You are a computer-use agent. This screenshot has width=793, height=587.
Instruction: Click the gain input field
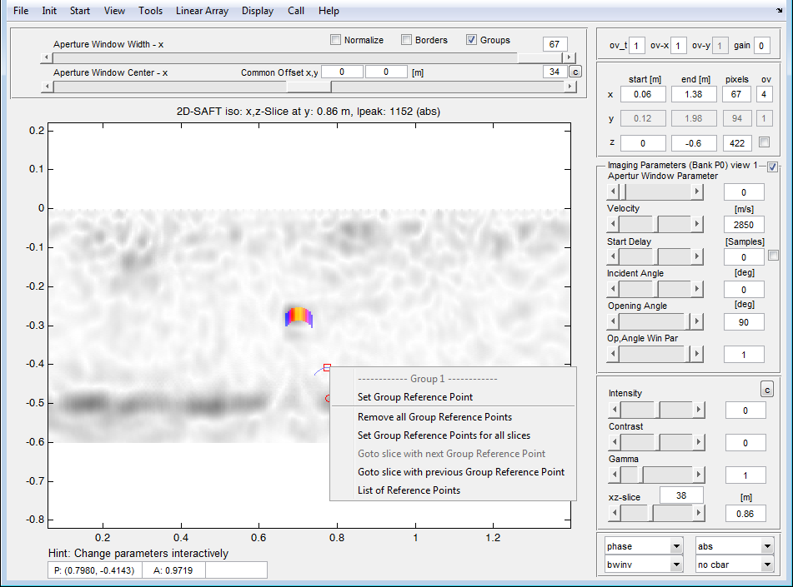[761, 46]
